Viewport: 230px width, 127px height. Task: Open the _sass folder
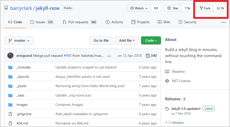pyautogui.click(x=20, y=95)
